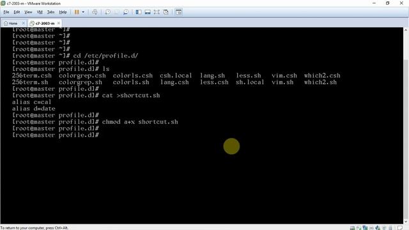
Task: Toggle the thumbnail bar view
Action: [x=148, y=12]
